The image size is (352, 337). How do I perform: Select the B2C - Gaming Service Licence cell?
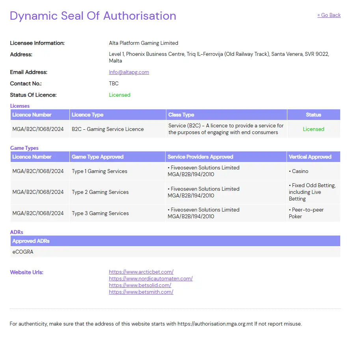pyautogui.click(x=108, y=129)
